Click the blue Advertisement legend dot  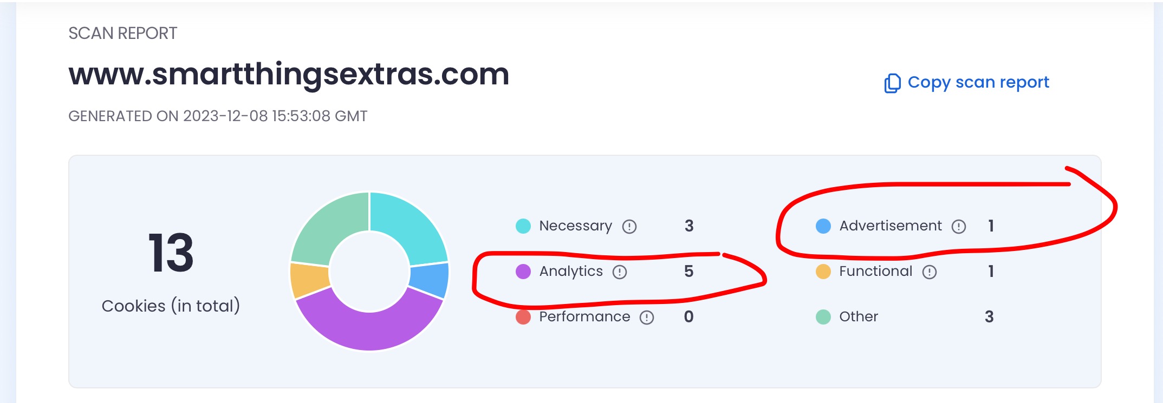[x=823, y=226]
